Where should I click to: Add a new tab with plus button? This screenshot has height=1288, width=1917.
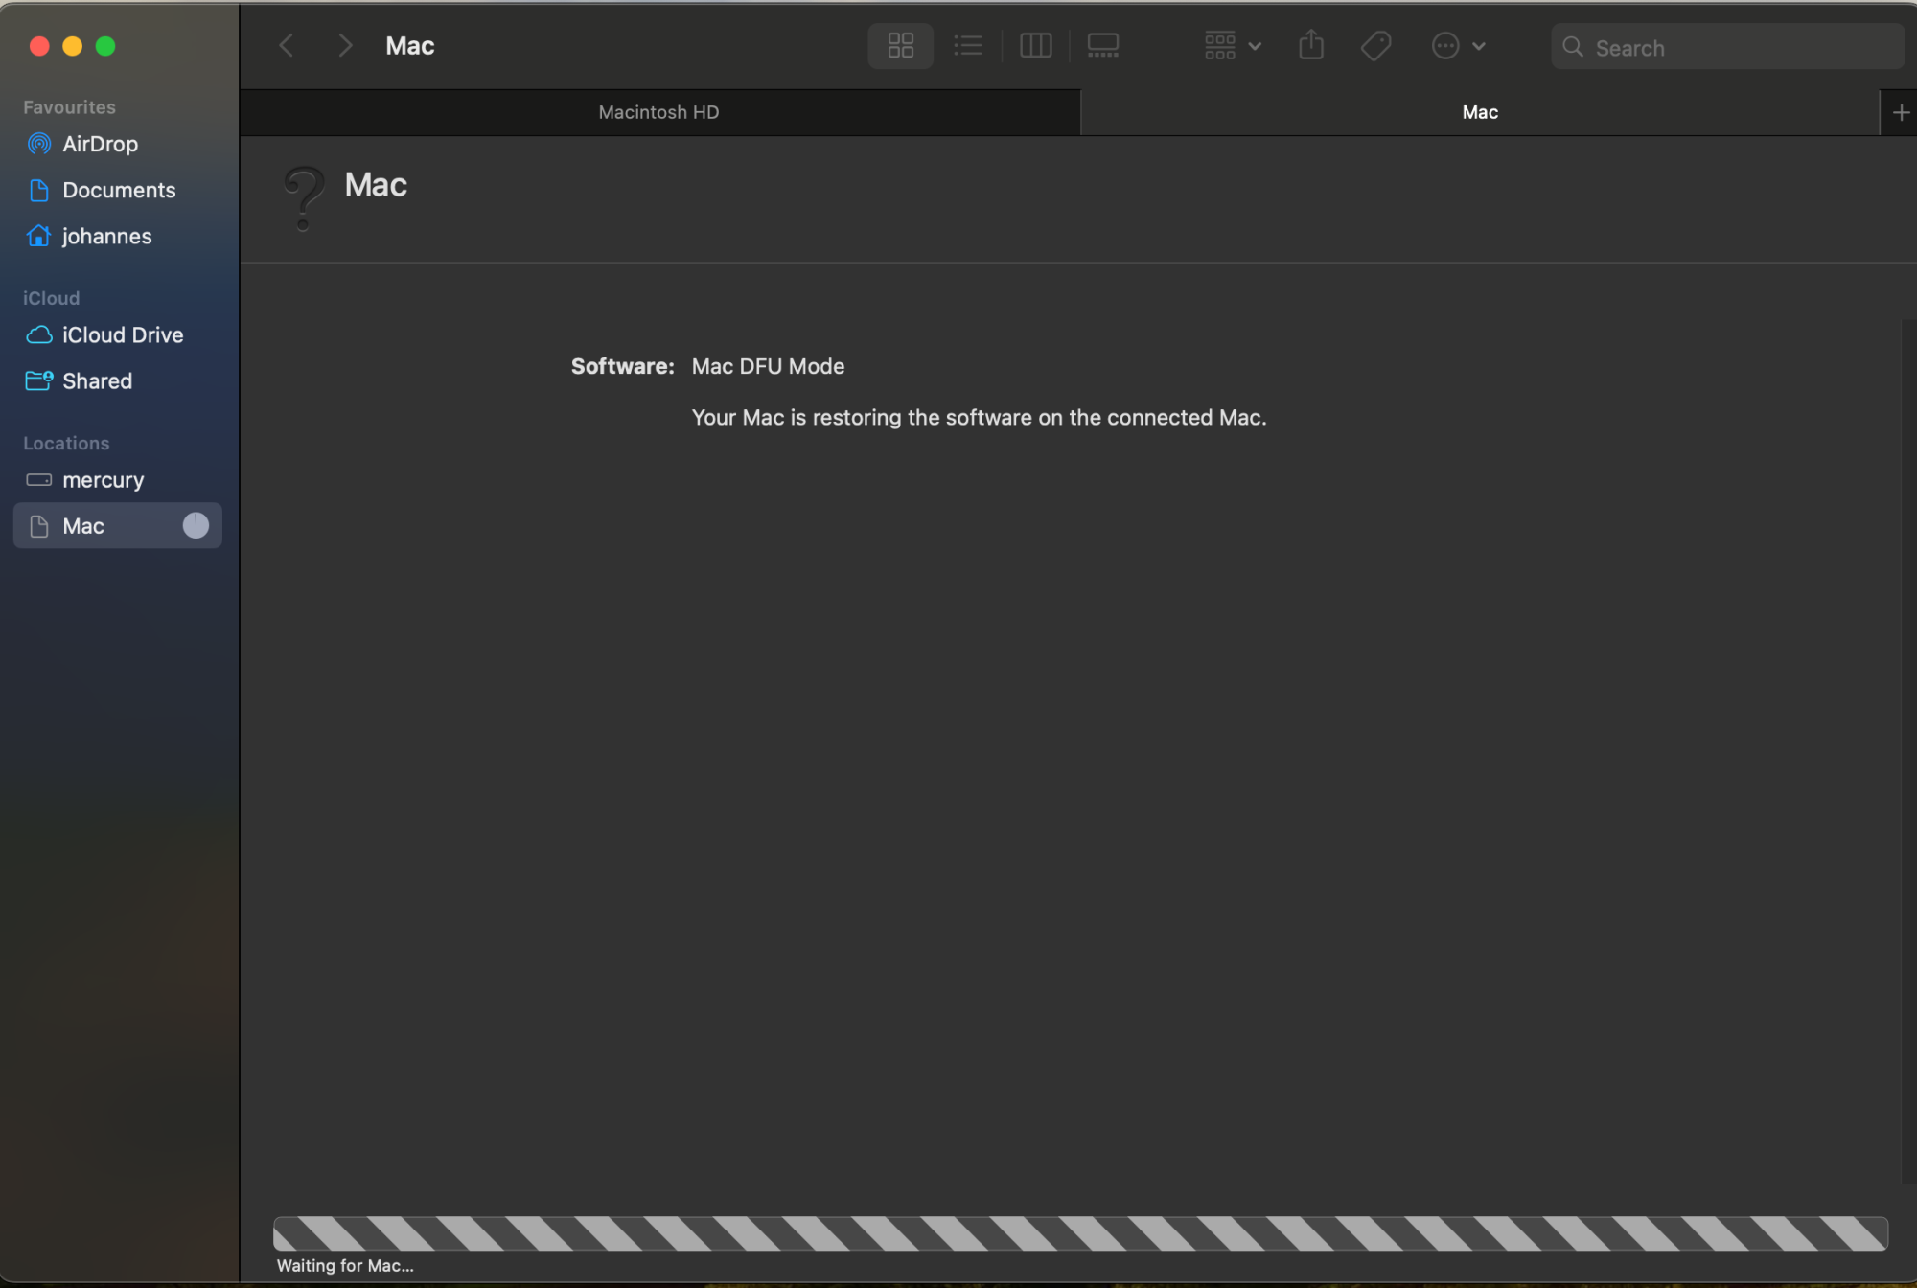[1901, 112]
